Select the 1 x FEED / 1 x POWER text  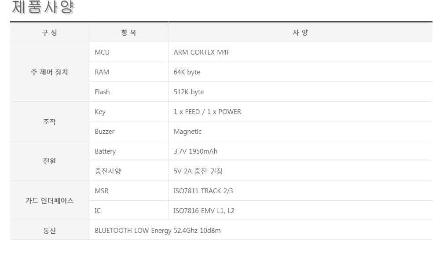(x=207, y=112)
